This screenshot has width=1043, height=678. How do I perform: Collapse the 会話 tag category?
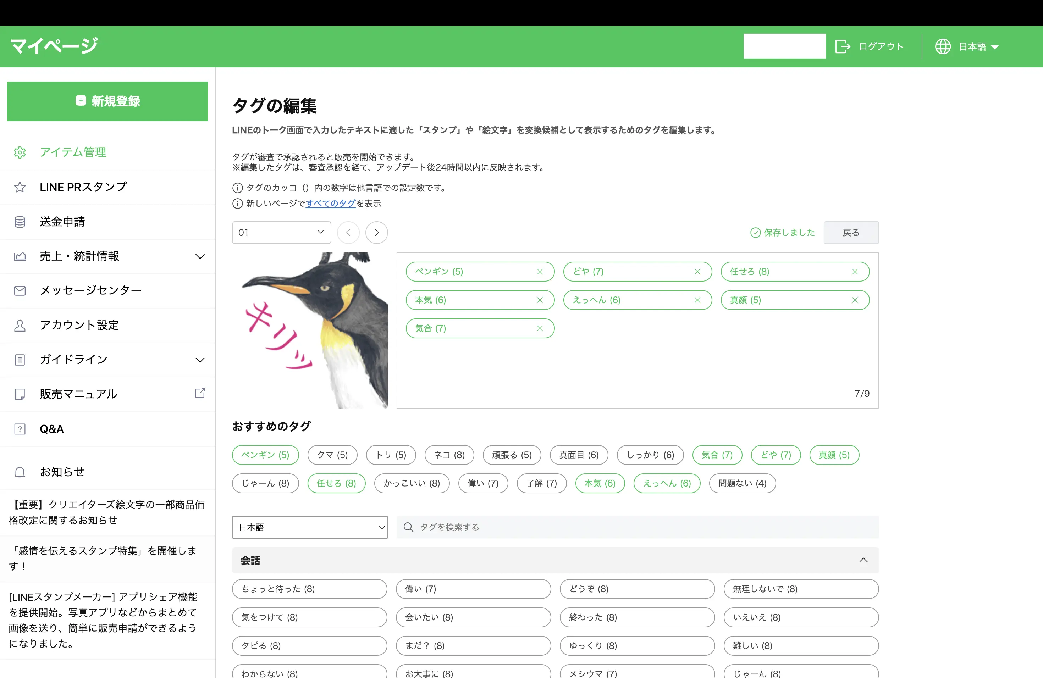click(863, 560)
